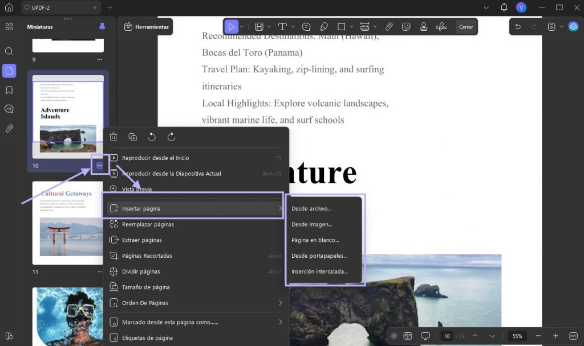Expand the measurement tool dropdown arrow

pyautogui.click(x=375, y=27)
